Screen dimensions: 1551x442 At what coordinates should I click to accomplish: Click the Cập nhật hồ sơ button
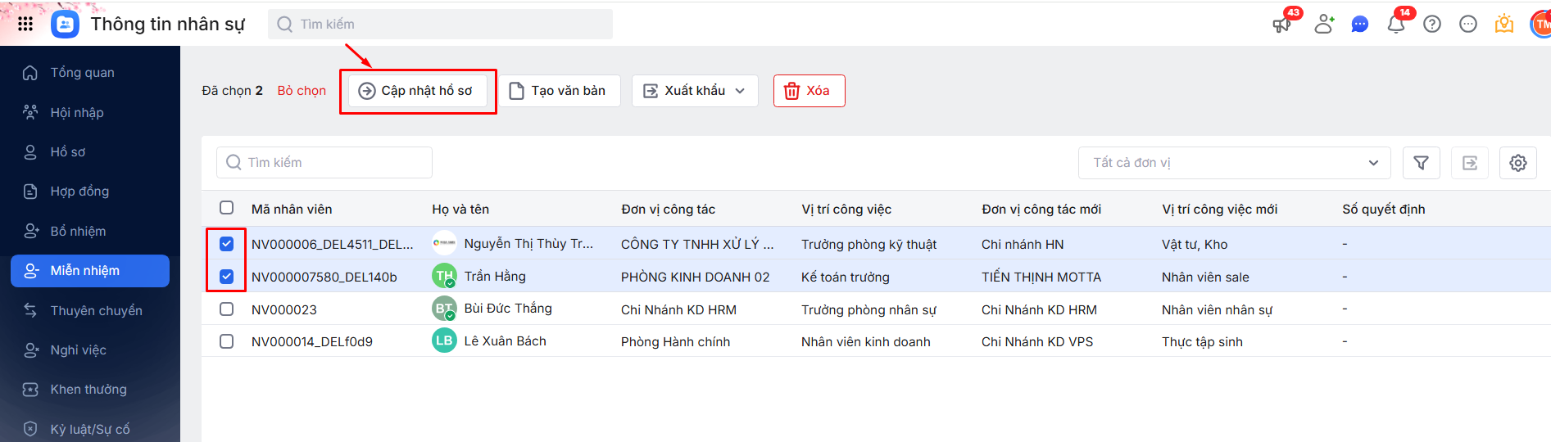(418, 91)
